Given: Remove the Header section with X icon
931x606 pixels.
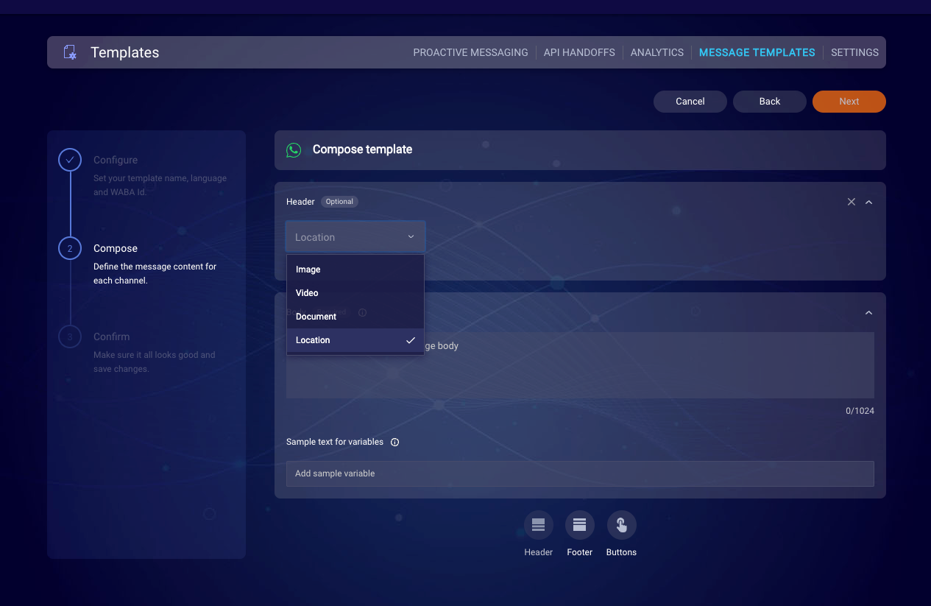Looking at the screenshot, I should pyautogui.click(x=852, y=202).
